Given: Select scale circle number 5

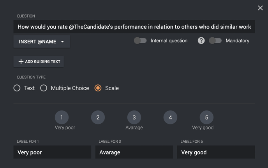Looking at the screenshot, I should pos(206,117).
